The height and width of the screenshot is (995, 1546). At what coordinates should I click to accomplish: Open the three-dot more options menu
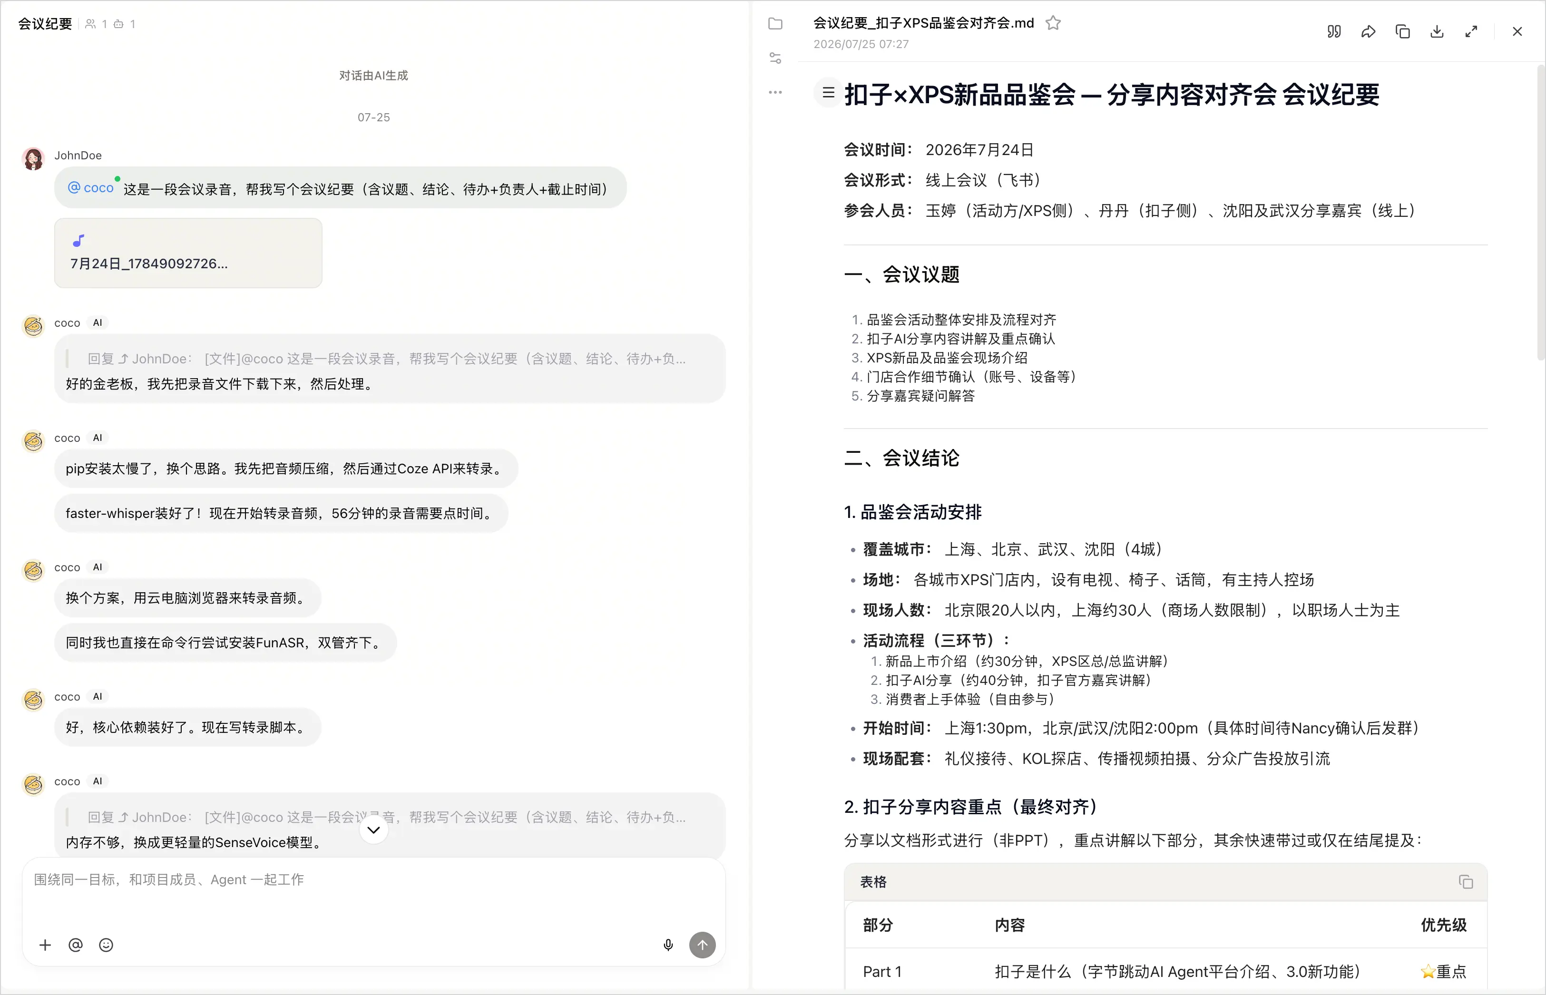pos(775,92)
